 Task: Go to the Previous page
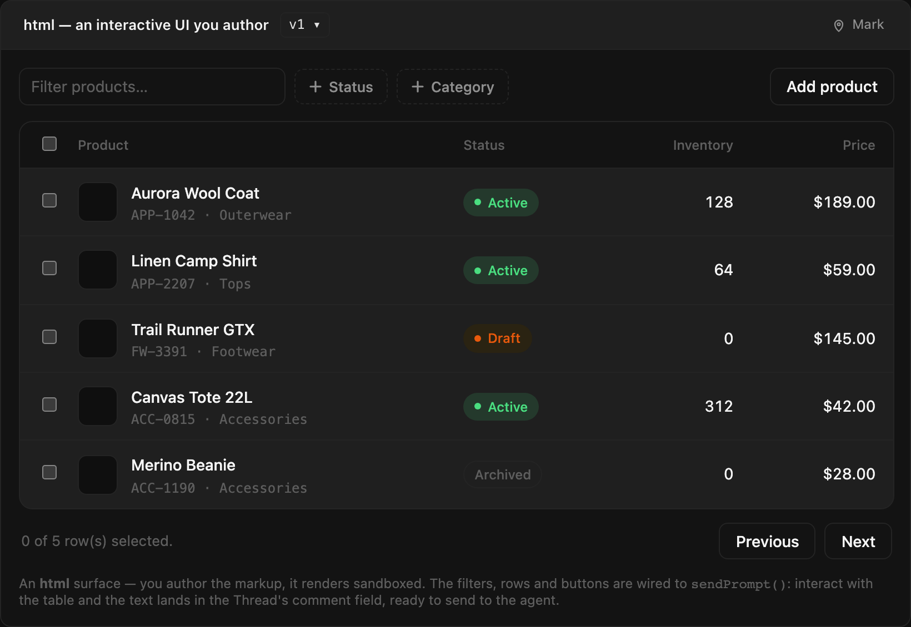tap(767, 541)
